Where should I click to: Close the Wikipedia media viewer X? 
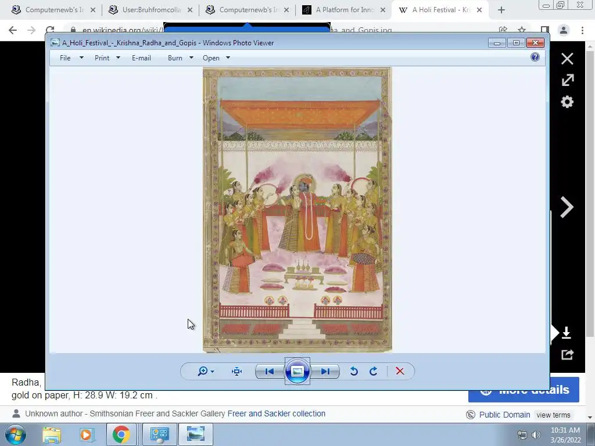coord(567,59)
